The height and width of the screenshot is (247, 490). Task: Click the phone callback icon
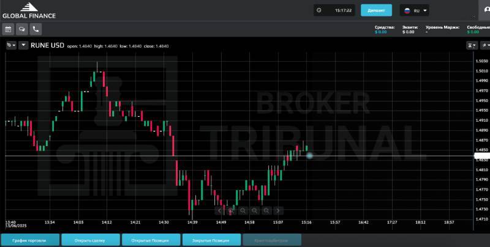(36, 29)
